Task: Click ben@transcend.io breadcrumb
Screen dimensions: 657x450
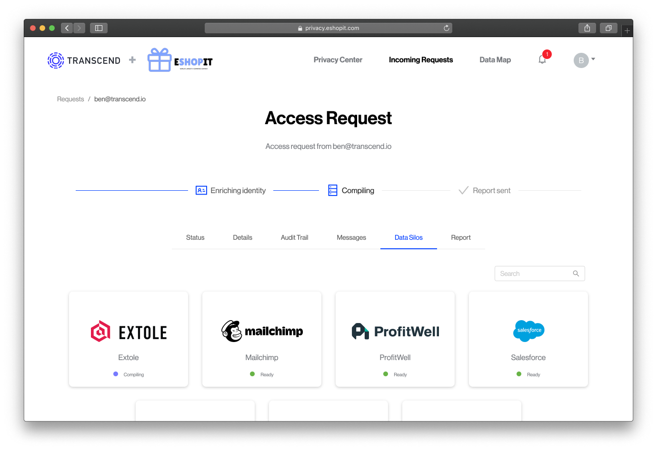Action: tap(120, 99)
